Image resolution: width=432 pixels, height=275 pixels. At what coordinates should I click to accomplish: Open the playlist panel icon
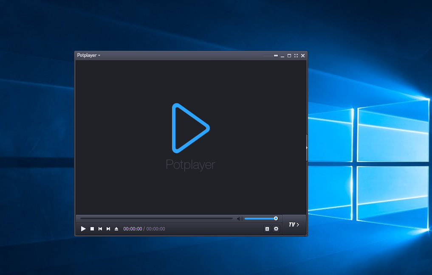267,229
